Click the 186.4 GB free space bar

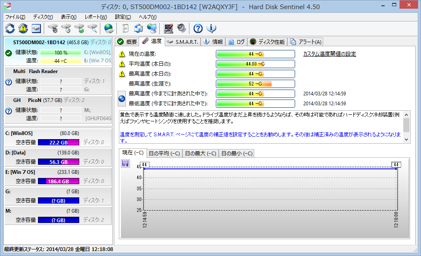[59, 181]
